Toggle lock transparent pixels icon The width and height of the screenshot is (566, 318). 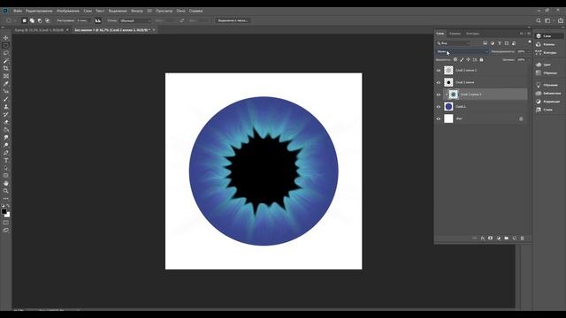(x=455, y=60)
